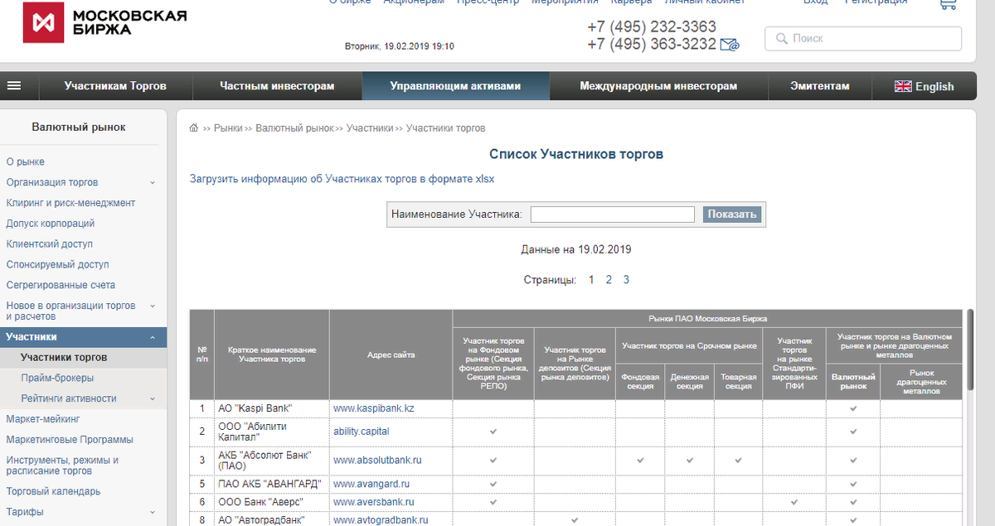Open www.kaspibank.kz site link
The height and width of the screenshot is (526, 995).
[x=374, y=408]
